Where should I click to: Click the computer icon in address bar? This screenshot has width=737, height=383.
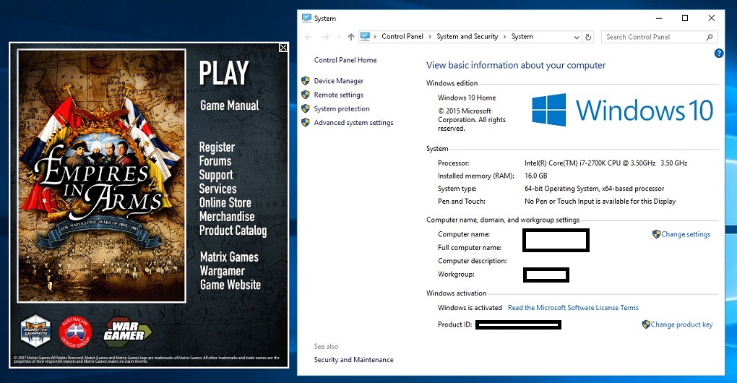(365, 36)
